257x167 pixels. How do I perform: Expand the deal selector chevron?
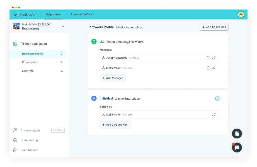[x=63, y=27]
